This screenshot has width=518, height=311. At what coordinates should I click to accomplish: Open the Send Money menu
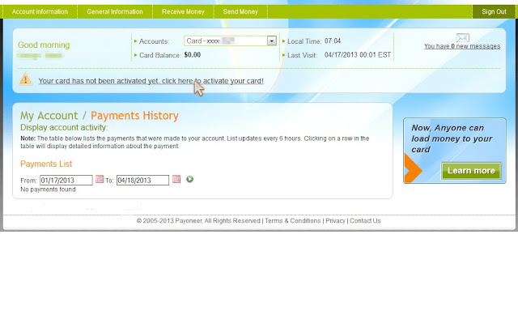tap(240, 11)
